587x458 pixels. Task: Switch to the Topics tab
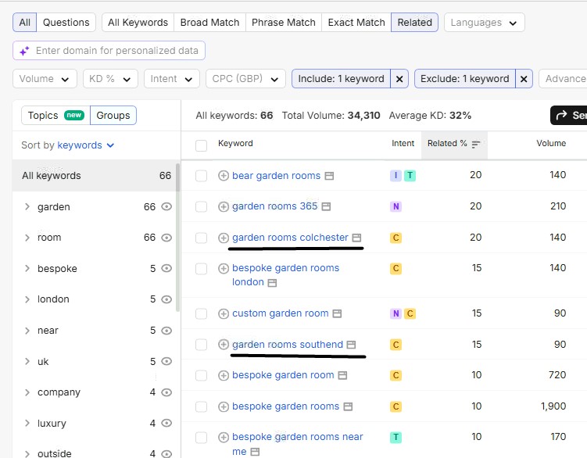(55, 116)
